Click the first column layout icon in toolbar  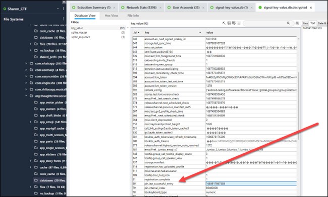[x=229, y=23]
